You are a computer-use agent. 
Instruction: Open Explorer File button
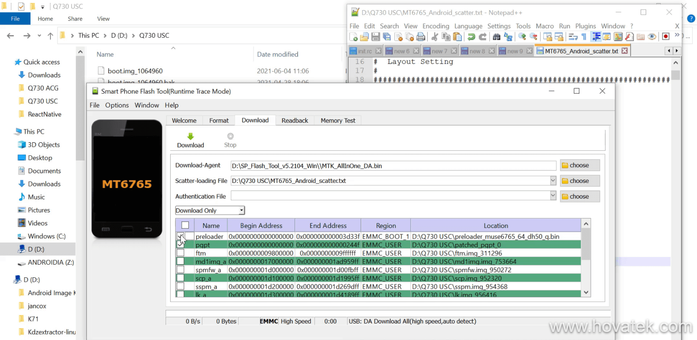coord(15,19)
